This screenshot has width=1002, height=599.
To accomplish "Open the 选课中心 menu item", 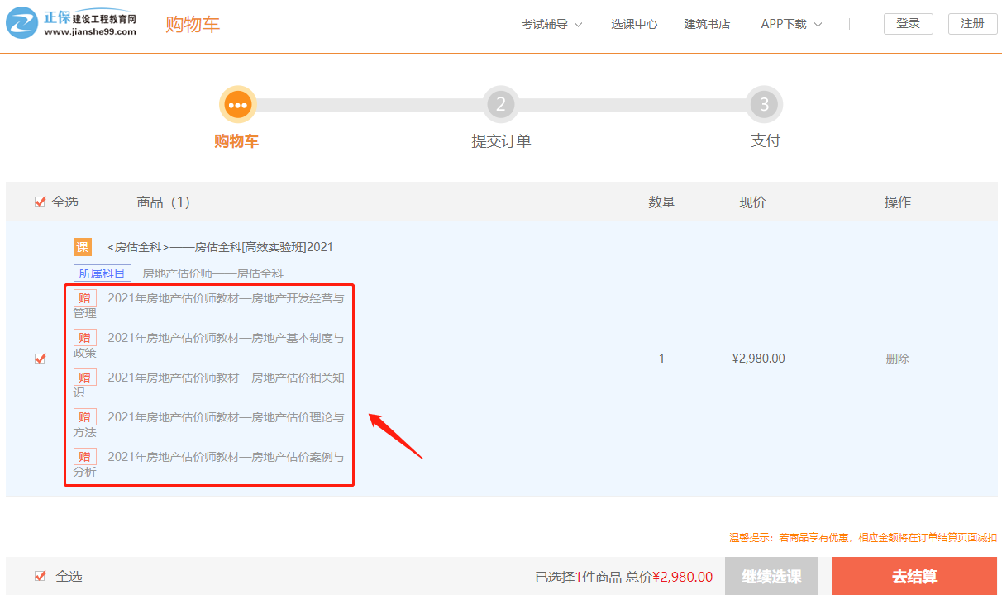I will 634,25.
